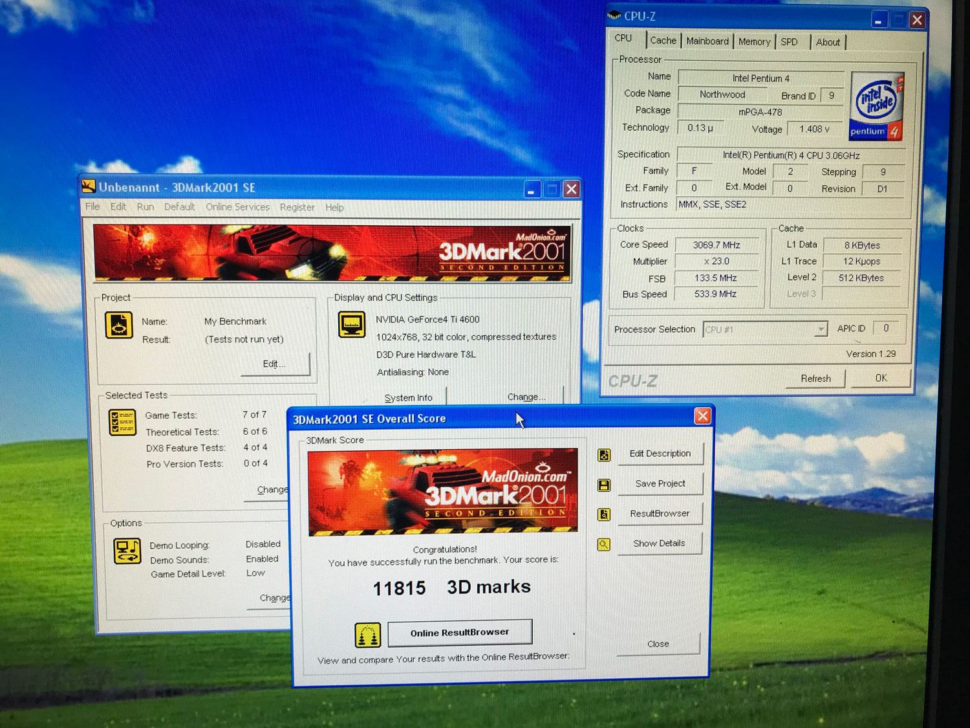
Task: Click the ResultBrowser button
Action: [660, 513]
